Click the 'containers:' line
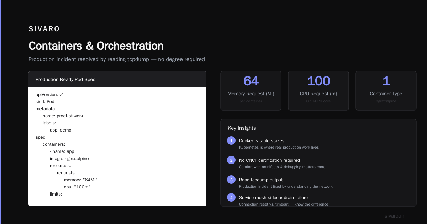 [x=54, y=144]
